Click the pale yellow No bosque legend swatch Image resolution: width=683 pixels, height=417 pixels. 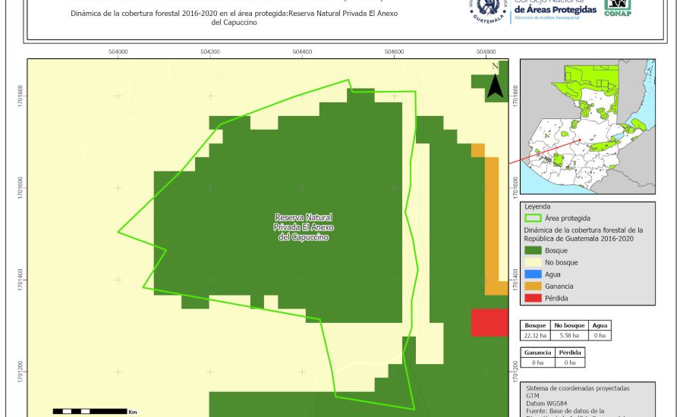(533, 262)
